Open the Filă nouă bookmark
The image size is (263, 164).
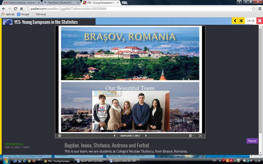[39, 14]
